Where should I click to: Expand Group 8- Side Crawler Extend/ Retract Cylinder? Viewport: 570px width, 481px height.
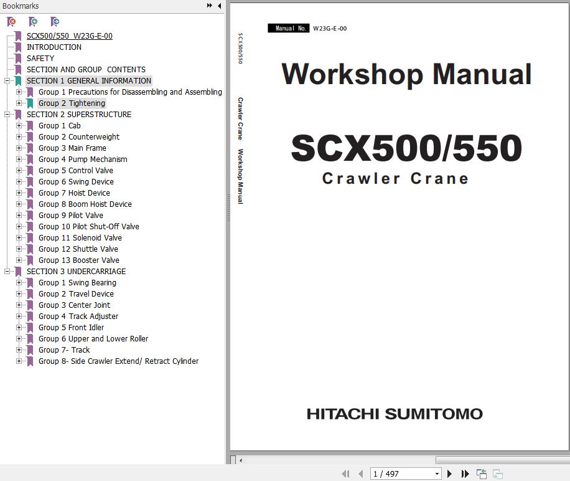tap(19, 361)
